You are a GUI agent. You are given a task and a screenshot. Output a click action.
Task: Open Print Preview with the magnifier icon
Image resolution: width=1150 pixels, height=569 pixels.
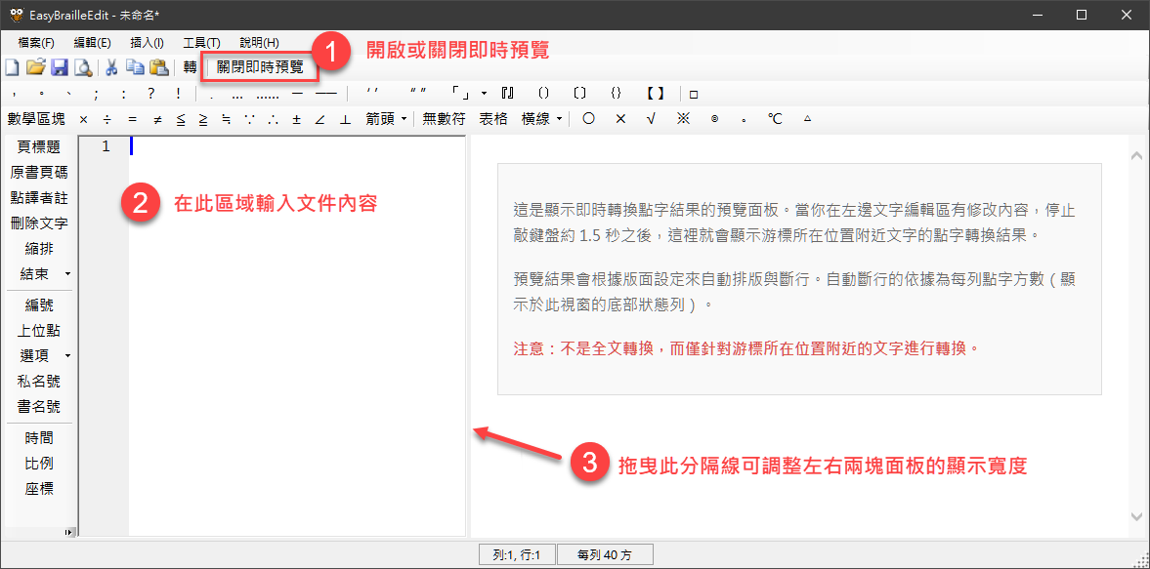(x=83, y=67)
